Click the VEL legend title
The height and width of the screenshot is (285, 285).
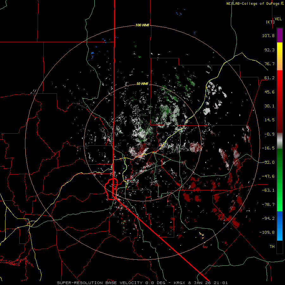click(x=278, y=19)
